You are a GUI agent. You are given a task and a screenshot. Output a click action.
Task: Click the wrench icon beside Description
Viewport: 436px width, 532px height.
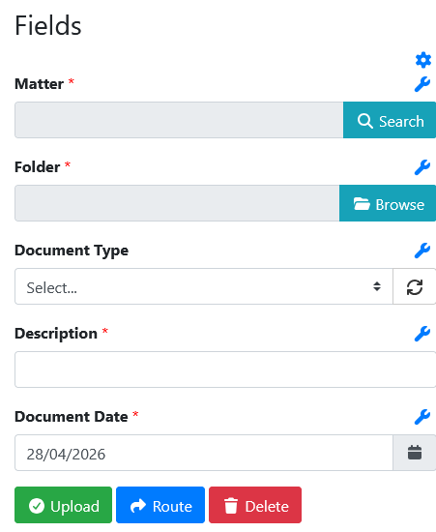pyautogui.click(x=422, y=334)
